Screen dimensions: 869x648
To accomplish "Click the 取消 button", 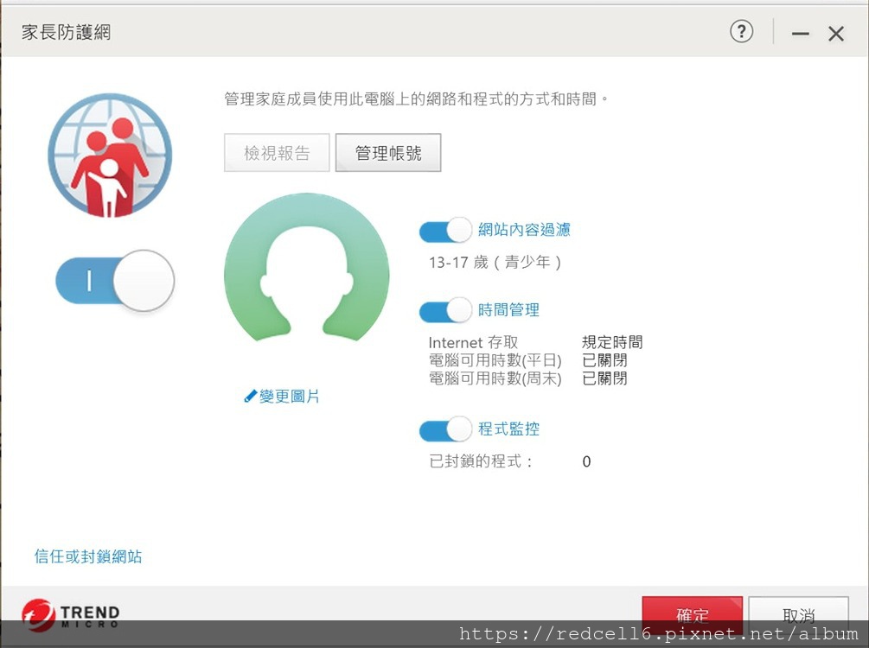I will pyautogui.click(x=799, y=615).
